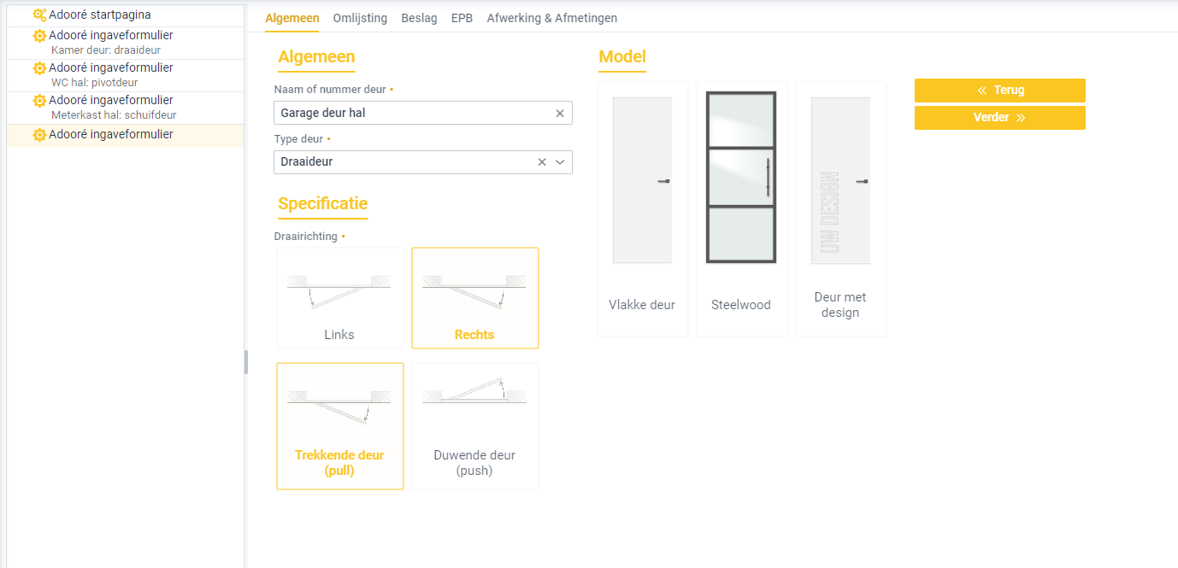Select the Duwende deur (push) option
Viewport: 1178px width, 568px height.
(x=474, y=425)
